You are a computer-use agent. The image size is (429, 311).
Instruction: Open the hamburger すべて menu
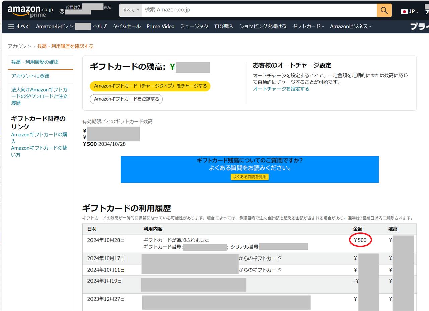[x=19, y=27]
